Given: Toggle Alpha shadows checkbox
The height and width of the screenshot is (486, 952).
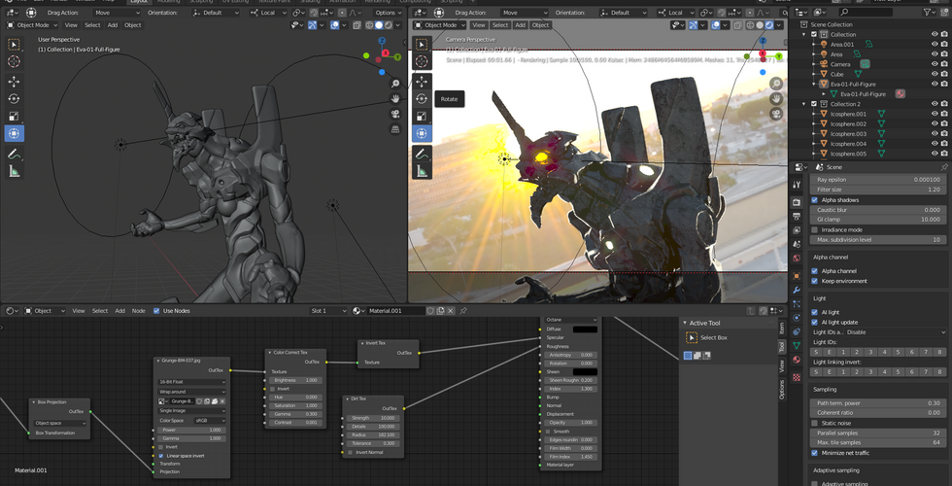Looking at the screenshot, I should (815, 200).
